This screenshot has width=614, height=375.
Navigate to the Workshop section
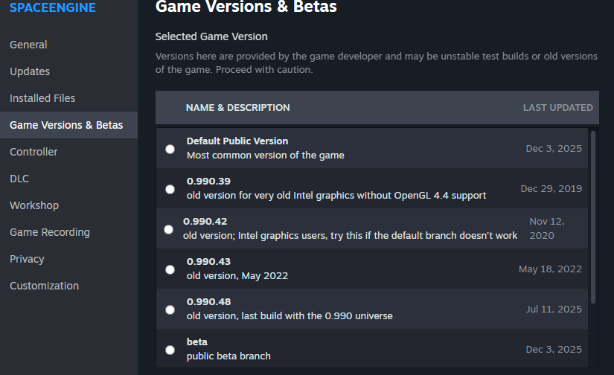[34, 205]
